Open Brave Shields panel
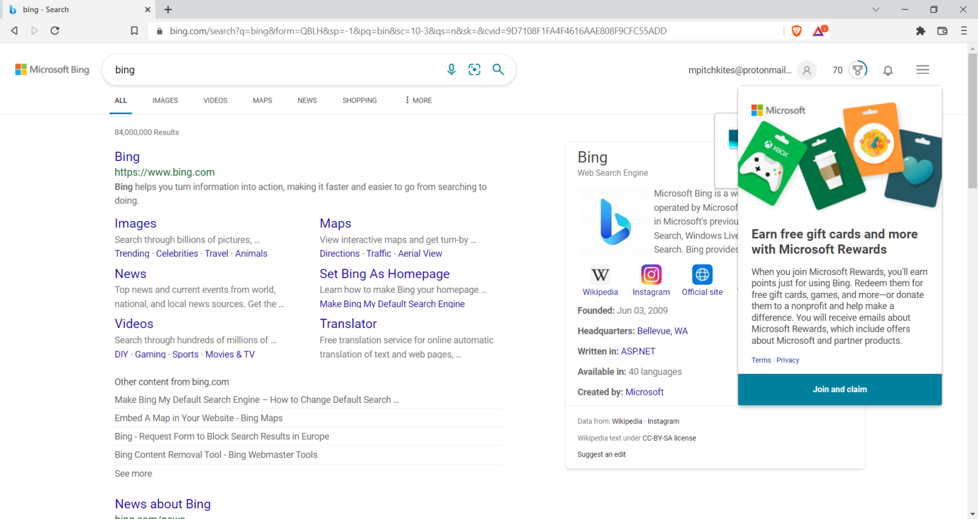Viewport: 978px width, 519px height. click(797, 30)
